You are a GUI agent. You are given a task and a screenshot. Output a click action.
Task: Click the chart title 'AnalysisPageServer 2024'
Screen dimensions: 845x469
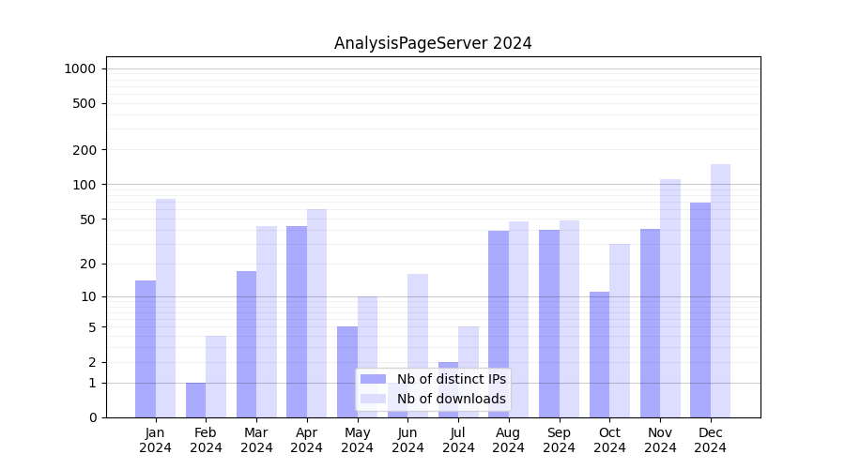pos(433,43)
